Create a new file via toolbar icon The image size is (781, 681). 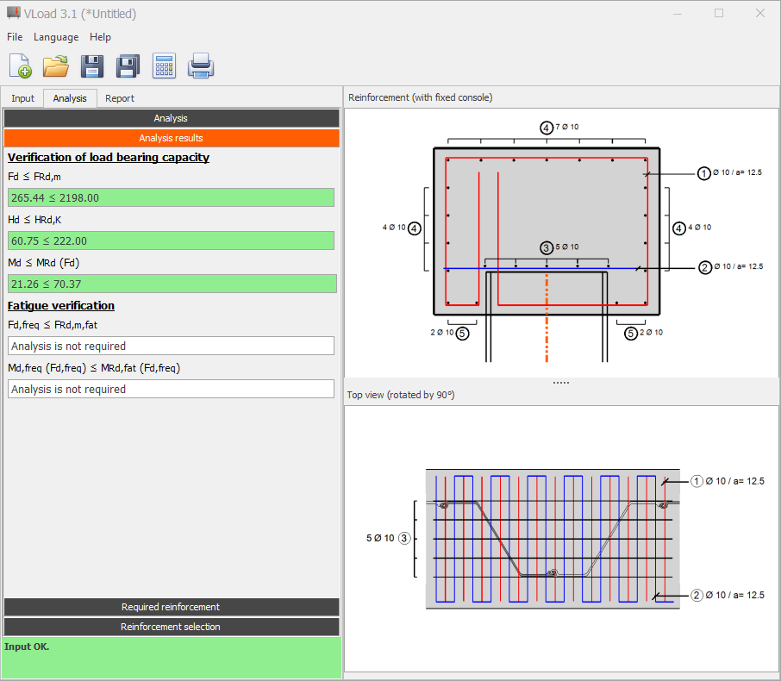click(x=21, y=66)
